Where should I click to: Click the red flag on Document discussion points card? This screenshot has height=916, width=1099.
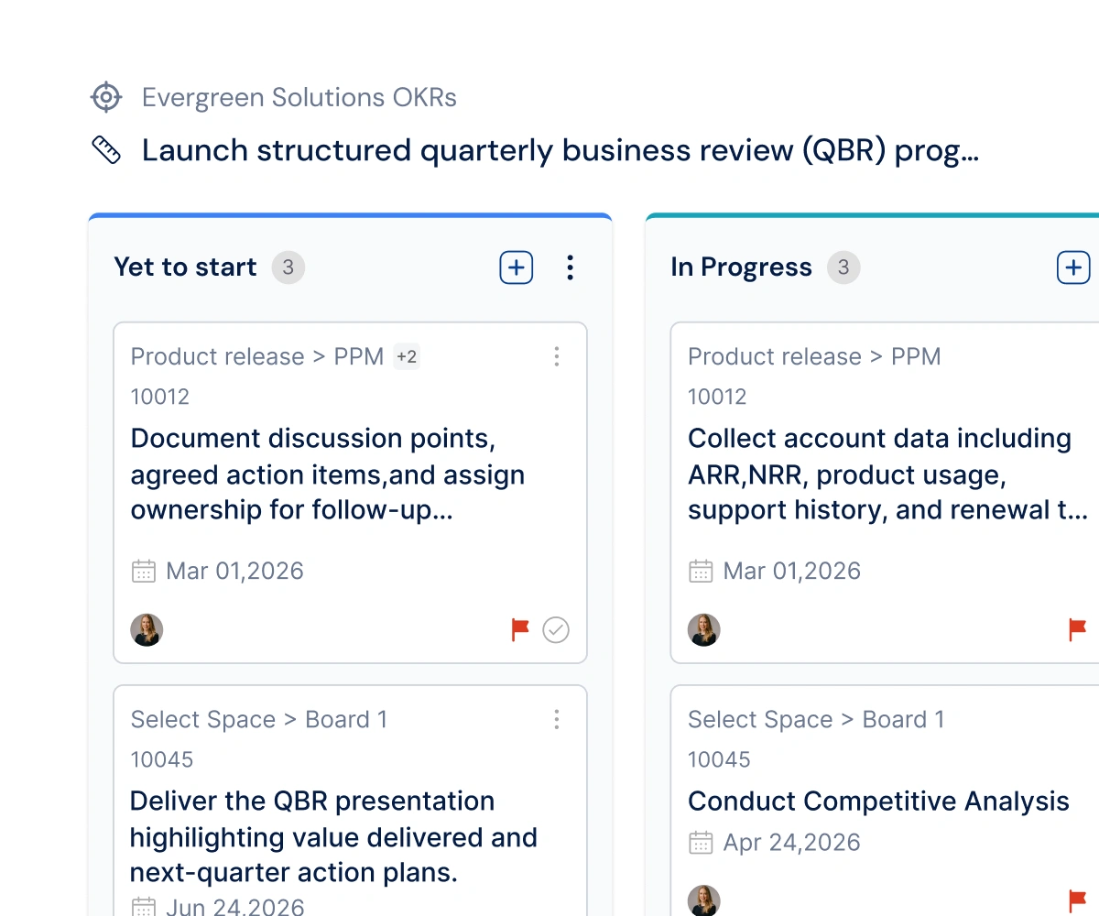pyautogui.click(x=520, y=629)
